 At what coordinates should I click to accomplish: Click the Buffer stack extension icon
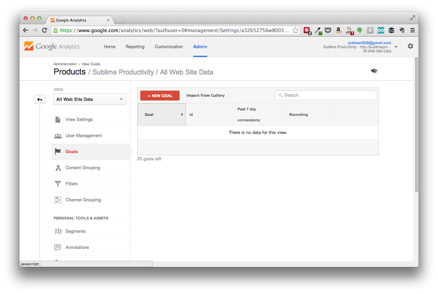coord(391,30)
